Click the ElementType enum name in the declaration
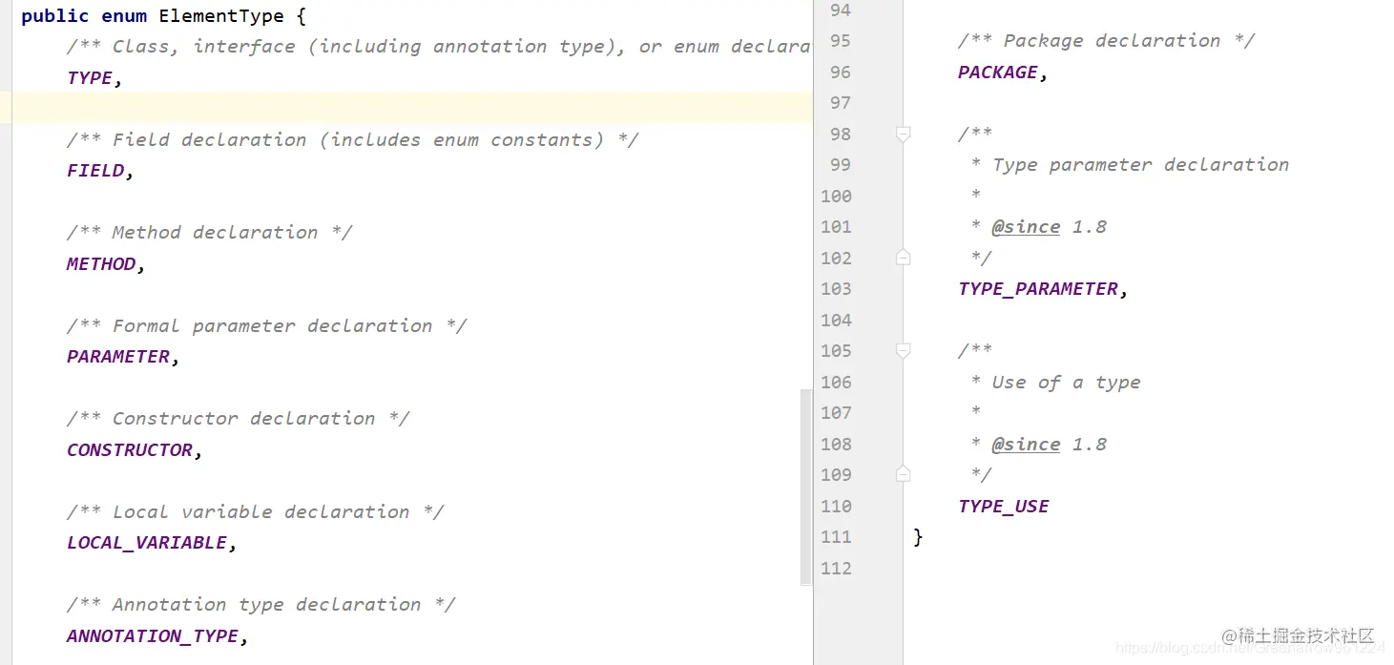1394x665 pixels. coord(221,16)
